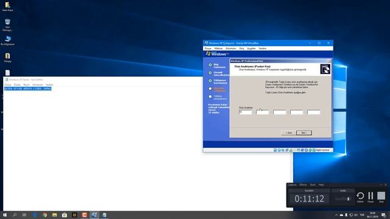Click the Geri (Back) button in XP setup
Viewport: 390px width, 219px height.
288,133
